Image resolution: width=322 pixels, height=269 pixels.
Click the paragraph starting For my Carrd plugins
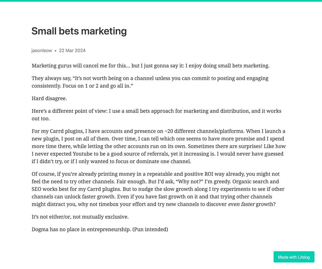[158, 146]
